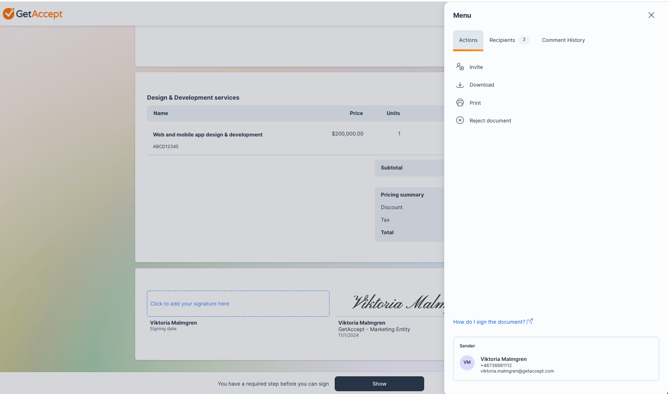The image size is (668, 394).
Task: Open the Comment History tab
Action: coord(563,40)
